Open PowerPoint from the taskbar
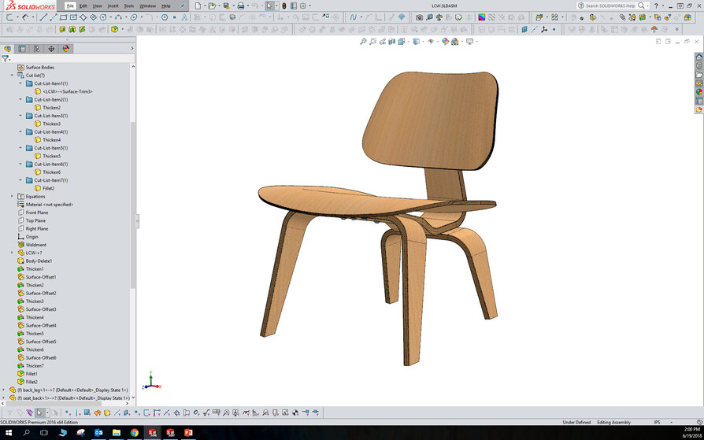This screenshot has height=440, width=704. tap(188, 433)
